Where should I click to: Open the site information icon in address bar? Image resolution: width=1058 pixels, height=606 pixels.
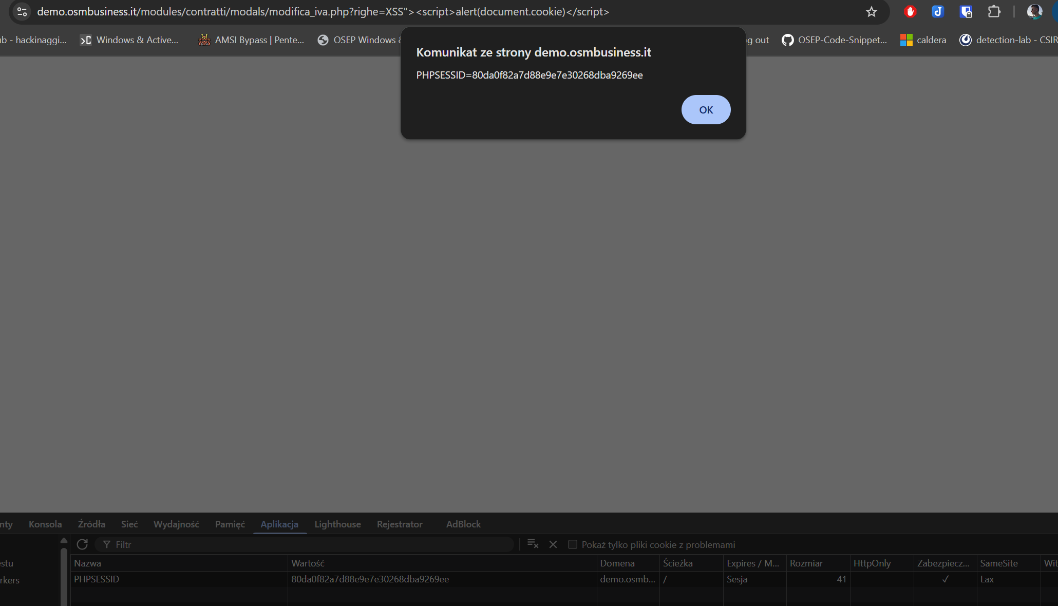coord(22,12)
